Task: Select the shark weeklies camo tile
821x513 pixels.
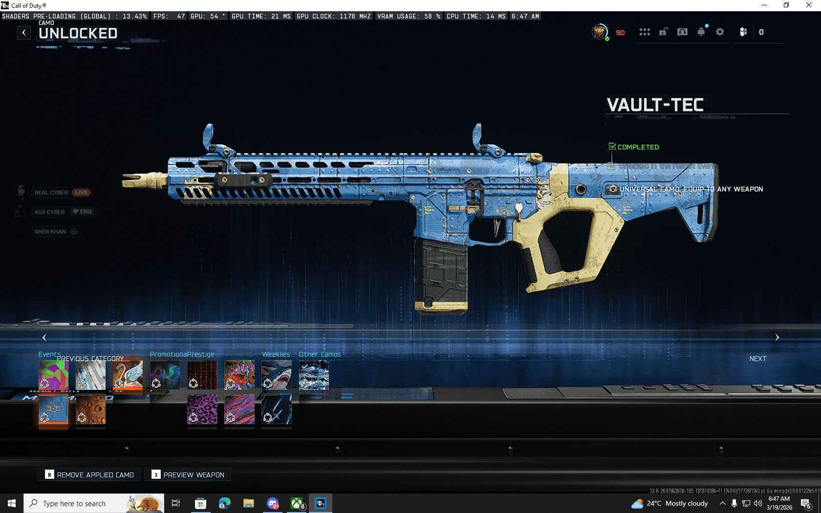Action: coord(277,375)
